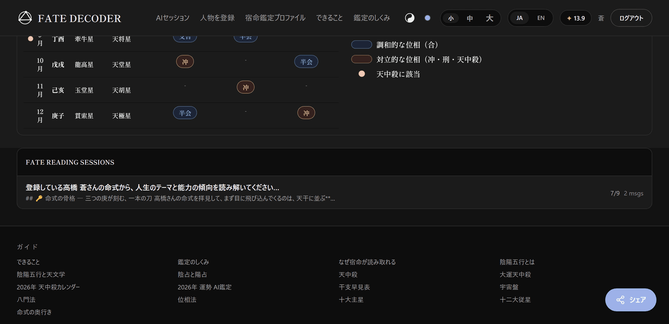This screenshot has height=324, width=669.
Task: Click the brown 対立的な位相 legend swatch
Action: pos(361,59)
